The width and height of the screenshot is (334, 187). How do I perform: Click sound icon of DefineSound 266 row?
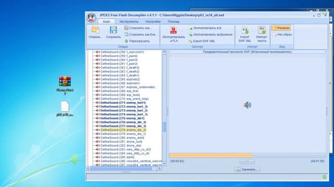point(98,83)
